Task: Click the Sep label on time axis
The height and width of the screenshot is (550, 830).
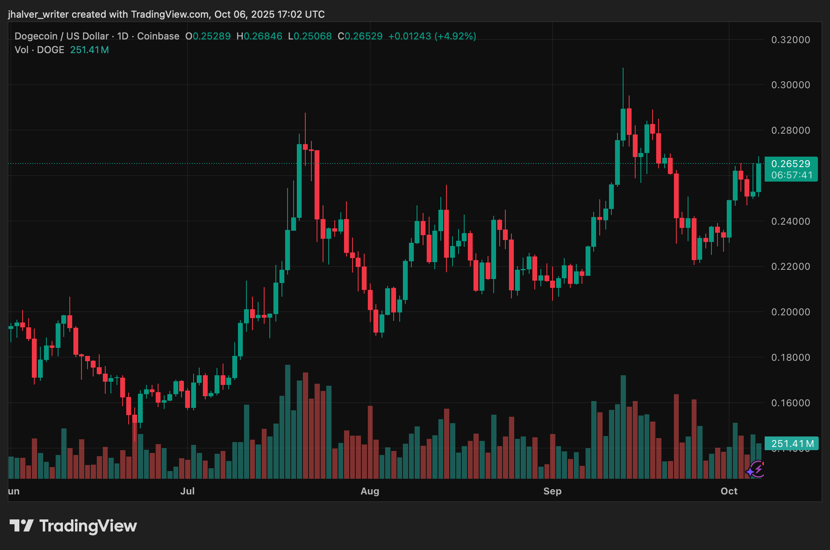Action: (x=552, y=491)
